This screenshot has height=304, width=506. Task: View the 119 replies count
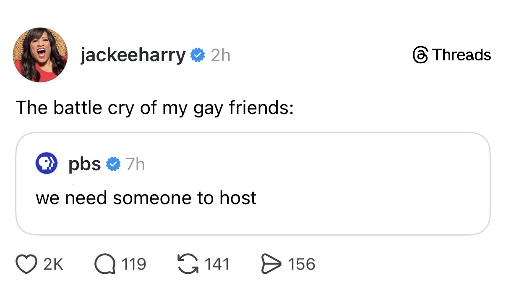pyautogui.click(x=133, y=265)
